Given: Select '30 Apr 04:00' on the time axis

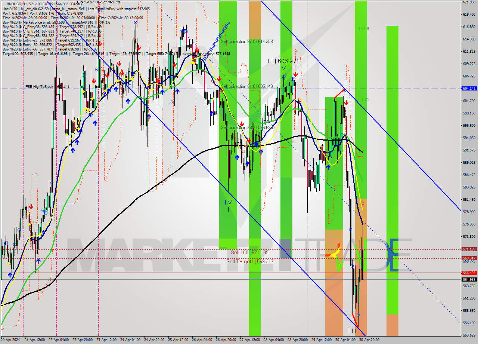Looking at the screenshot, I should pyautogui.click(x=345, y=340).
